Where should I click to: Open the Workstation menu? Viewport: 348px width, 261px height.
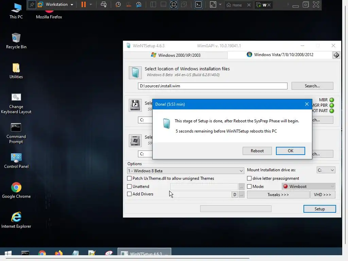tap(55, 4)
